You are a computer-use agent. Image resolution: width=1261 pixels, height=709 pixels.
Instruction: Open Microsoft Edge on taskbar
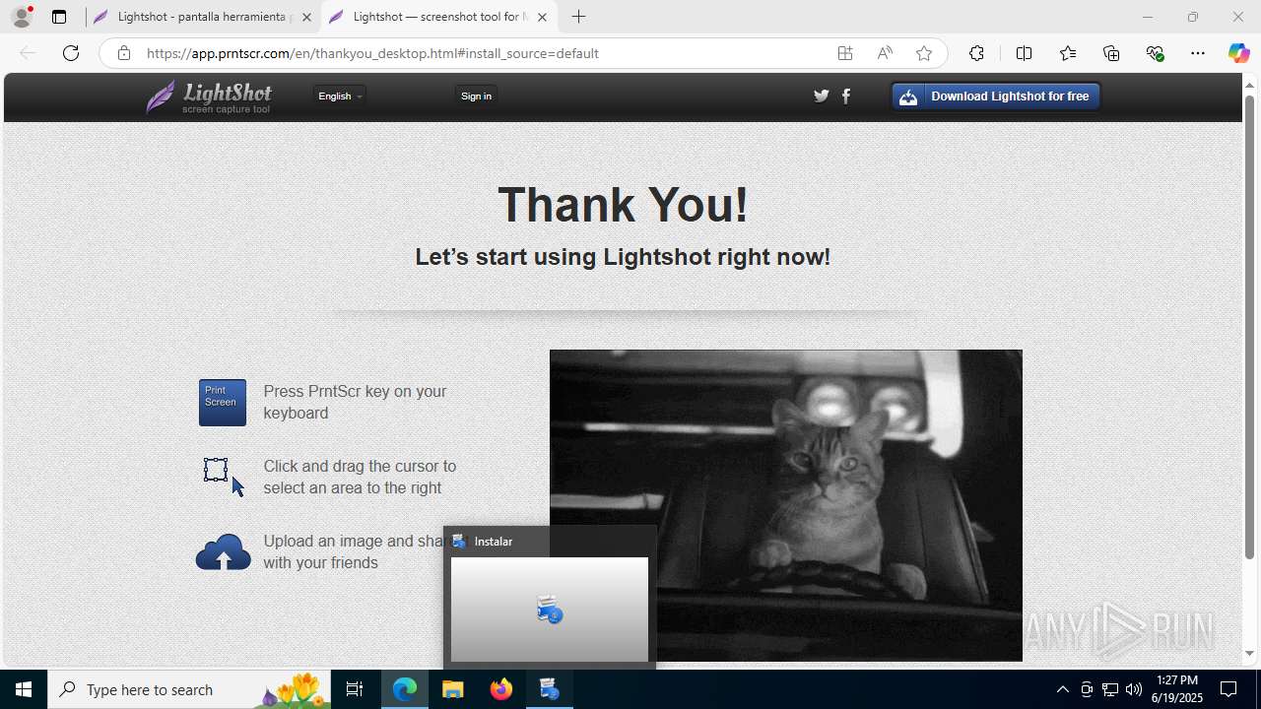tap(405, 689)
